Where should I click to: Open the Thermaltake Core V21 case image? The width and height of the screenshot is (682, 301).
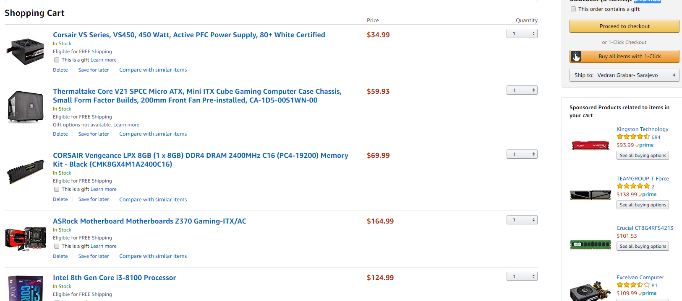click(25, 107)
